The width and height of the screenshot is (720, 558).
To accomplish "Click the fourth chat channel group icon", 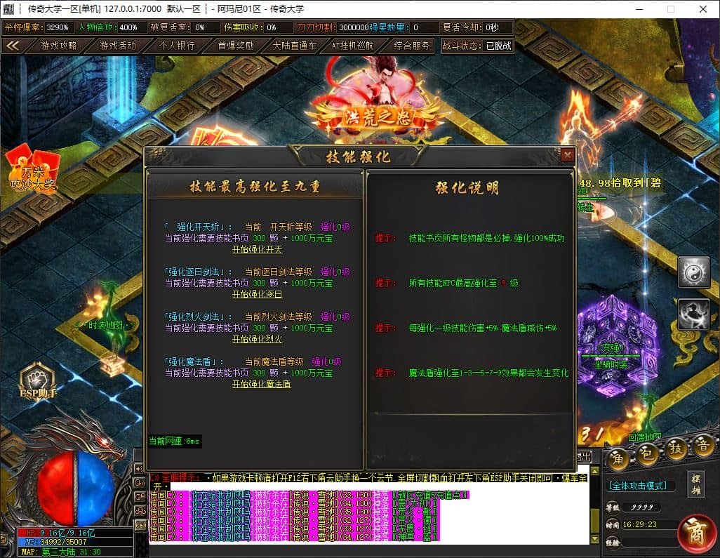I will [139, 511].
